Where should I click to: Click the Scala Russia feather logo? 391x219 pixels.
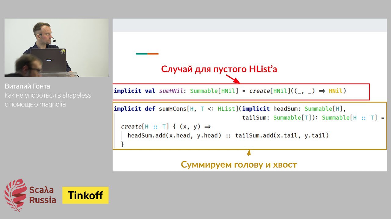click(x=16, y=195)
